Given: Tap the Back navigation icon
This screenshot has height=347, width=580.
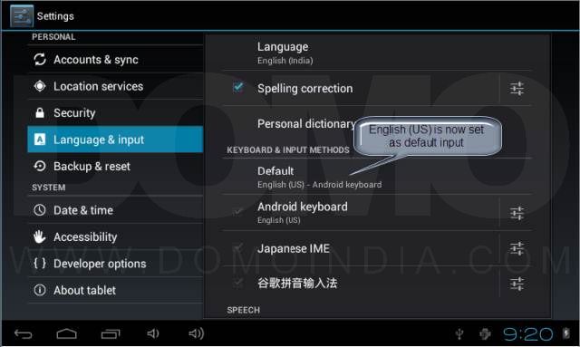Looking at the screenshot, I should pyautogui.click(x=24, y=334).
